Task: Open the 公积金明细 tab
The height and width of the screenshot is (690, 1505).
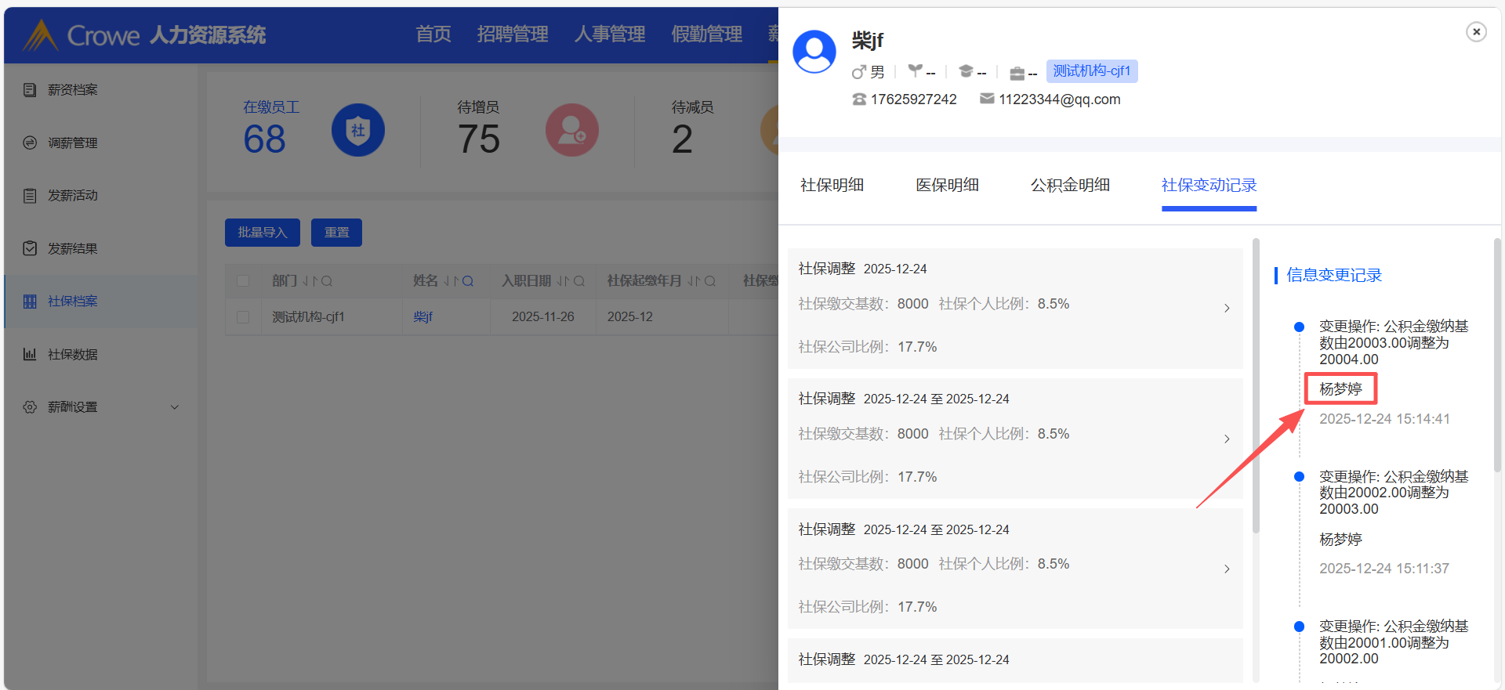Action: click(x=1069, y=186)
